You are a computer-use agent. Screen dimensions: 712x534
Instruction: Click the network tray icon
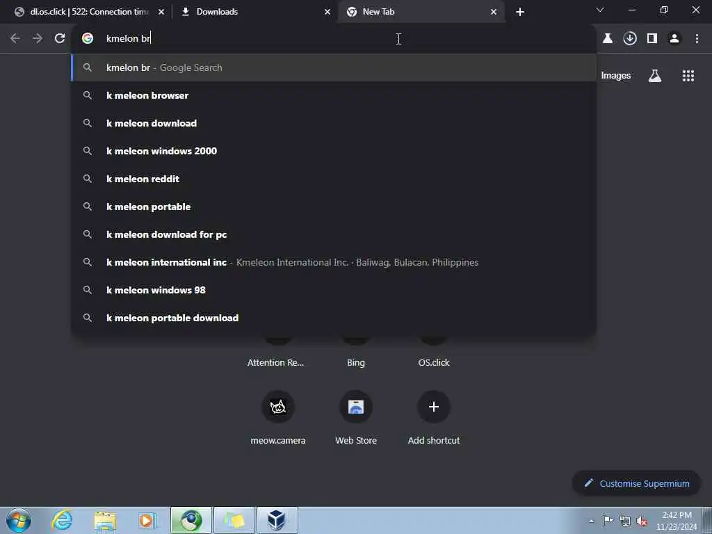(x=625, y=521)
